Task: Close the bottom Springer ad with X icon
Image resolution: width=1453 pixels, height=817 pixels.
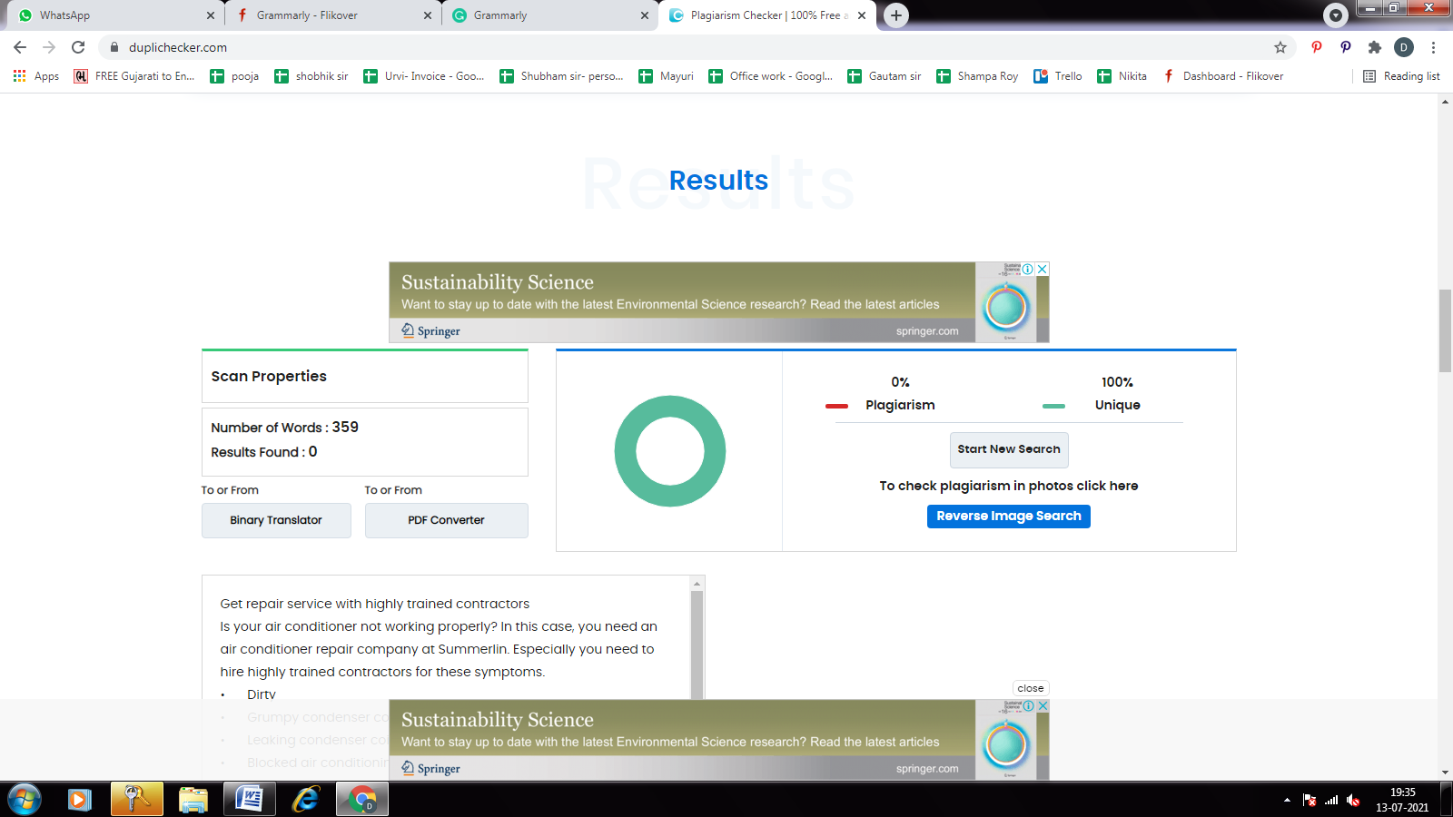Action: 1043,705
